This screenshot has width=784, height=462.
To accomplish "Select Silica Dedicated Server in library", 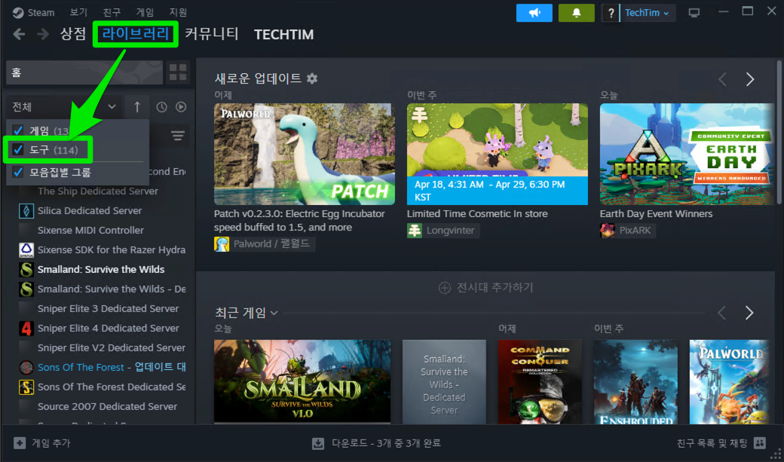I will [x=90, y=210].
